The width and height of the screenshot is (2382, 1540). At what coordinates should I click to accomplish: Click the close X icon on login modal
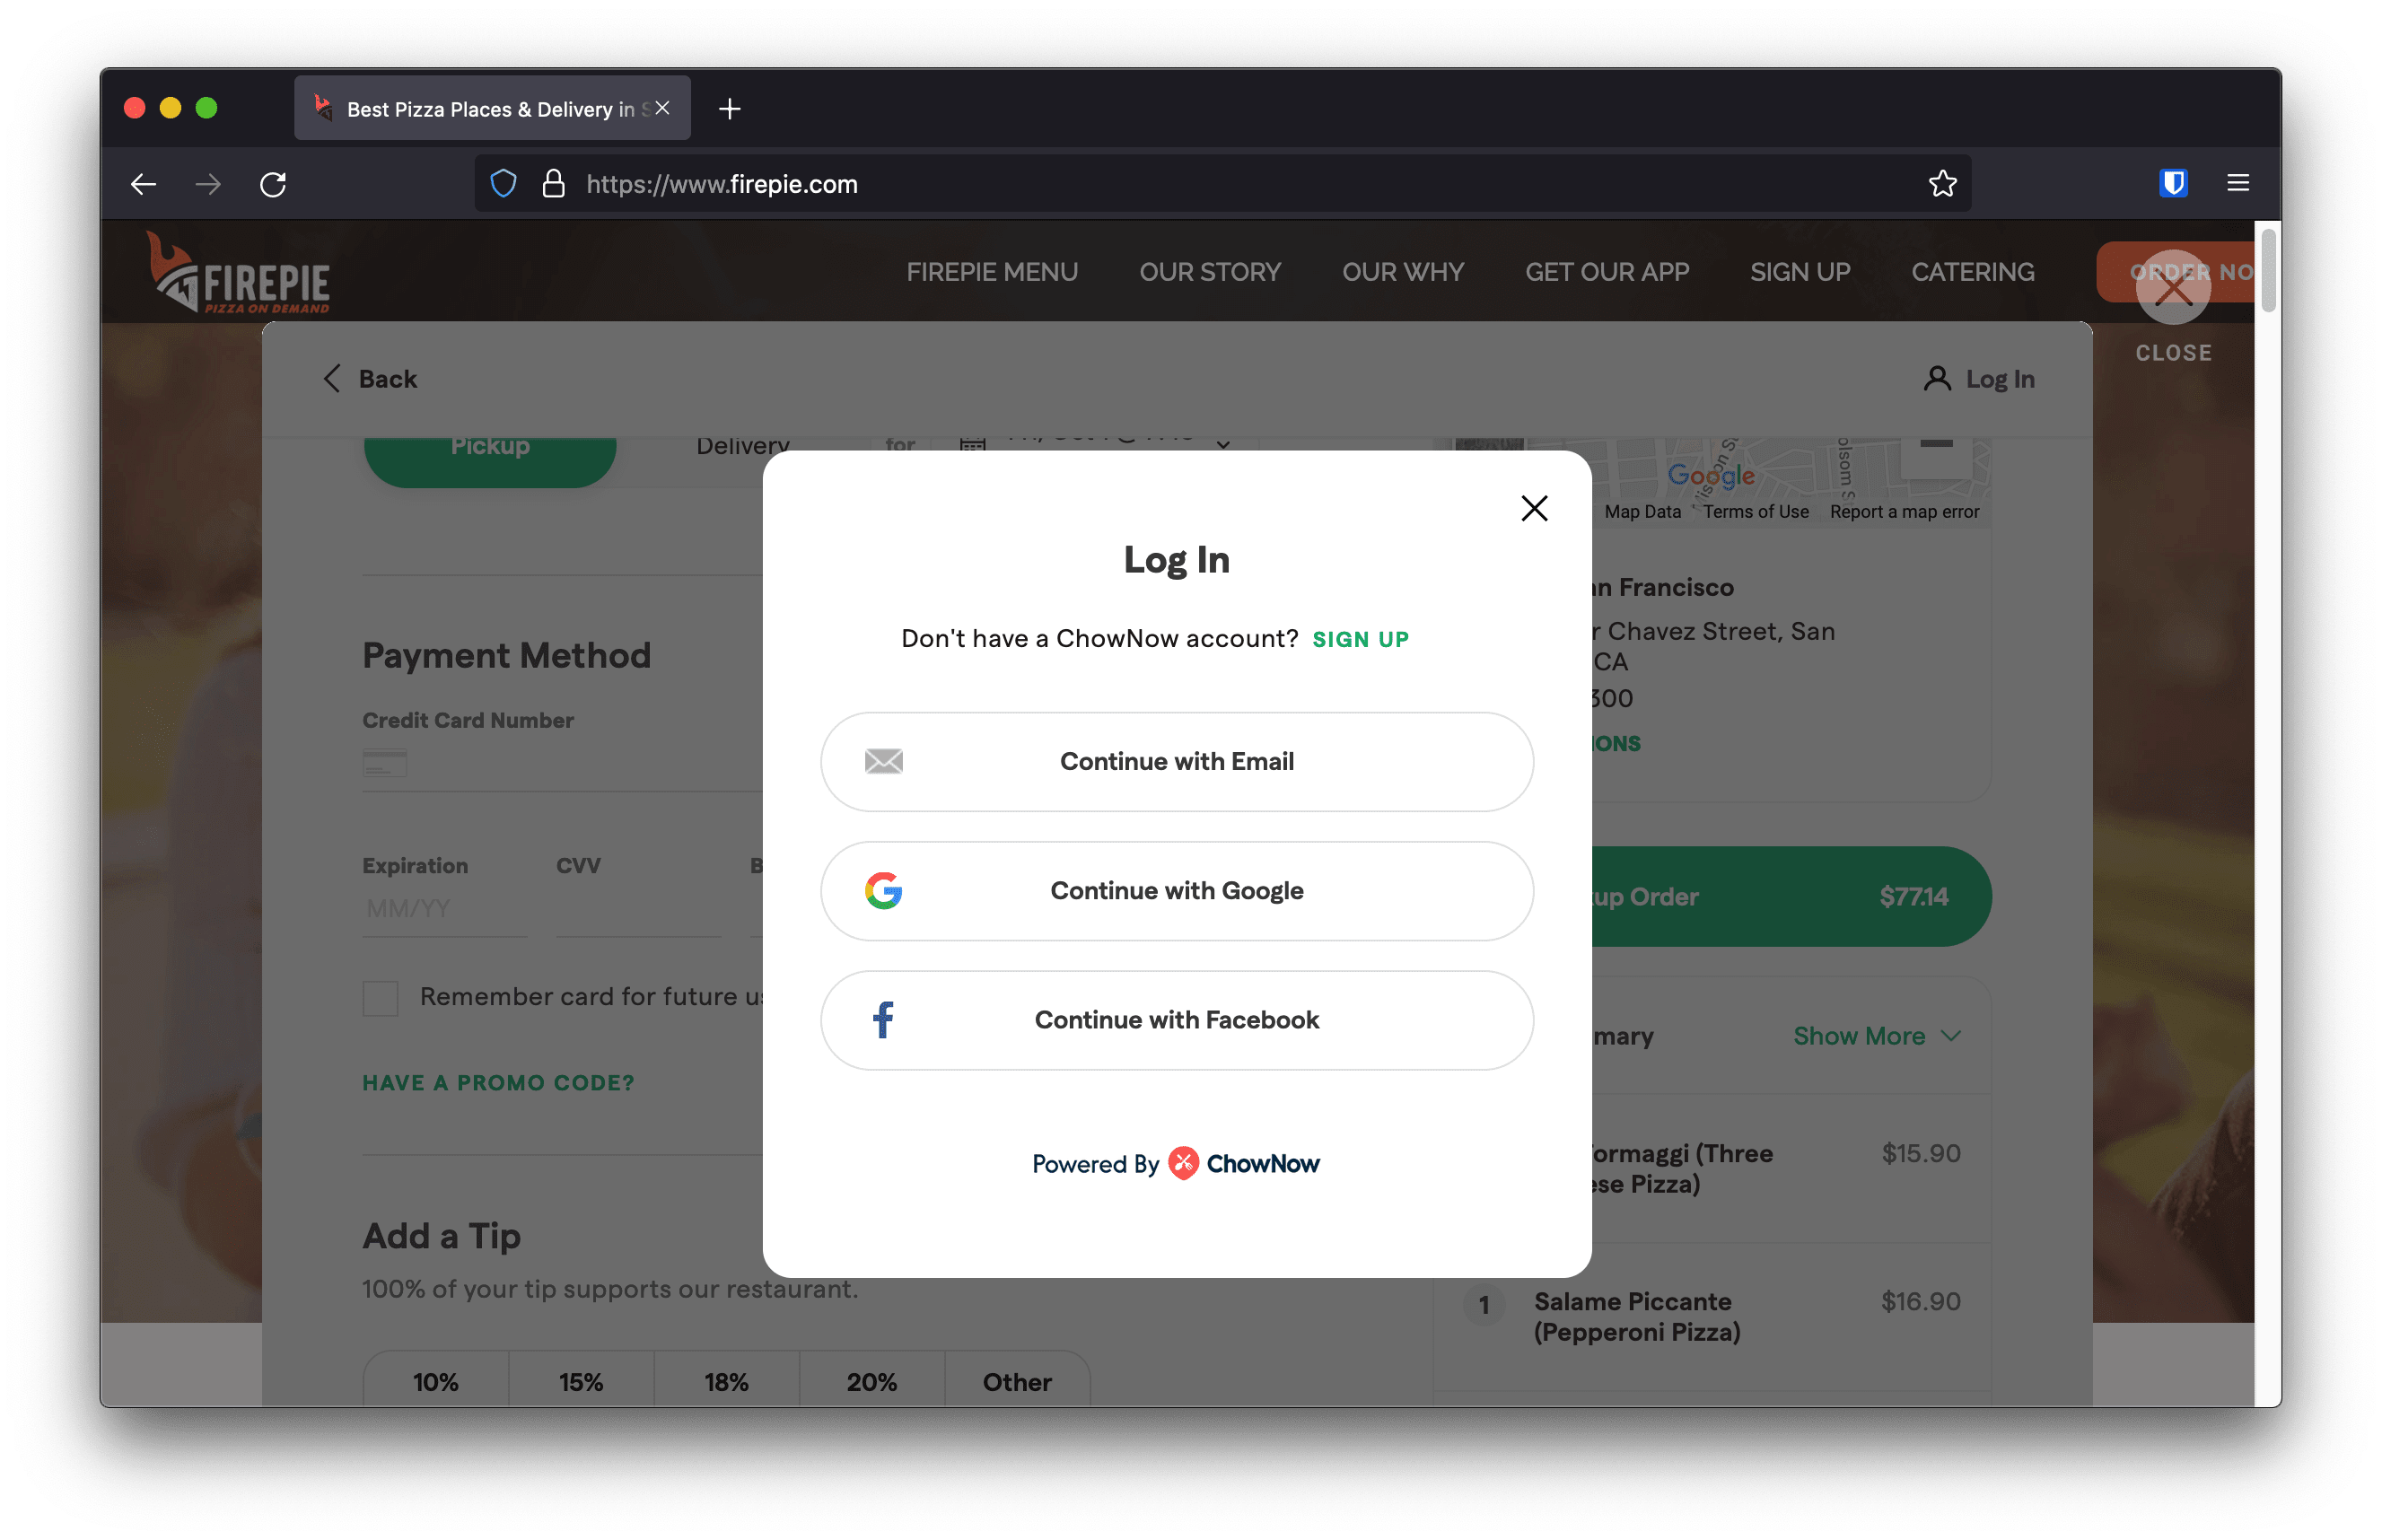point(1535,509)
